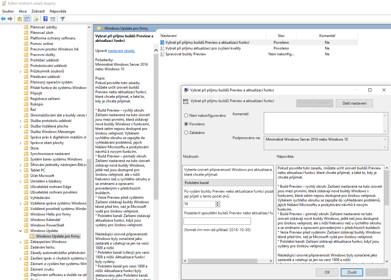Choose the 'Povoleno' radio option
Image resolution: width=391 pixels, height=280 pixels.
click(186, 124)
